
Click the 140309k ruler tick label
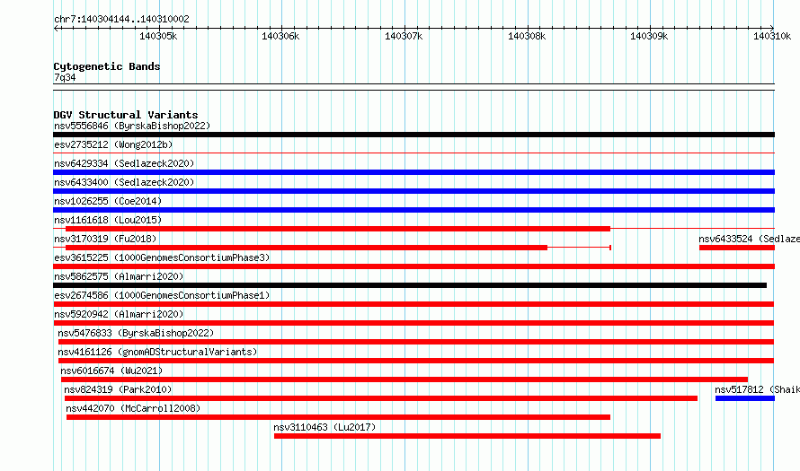tap(649, 36)
